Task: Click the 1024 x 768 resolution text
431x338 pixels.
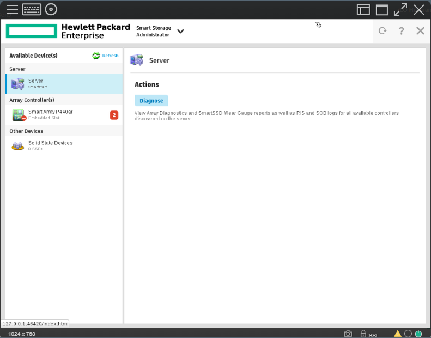Action: click(22, 334)
